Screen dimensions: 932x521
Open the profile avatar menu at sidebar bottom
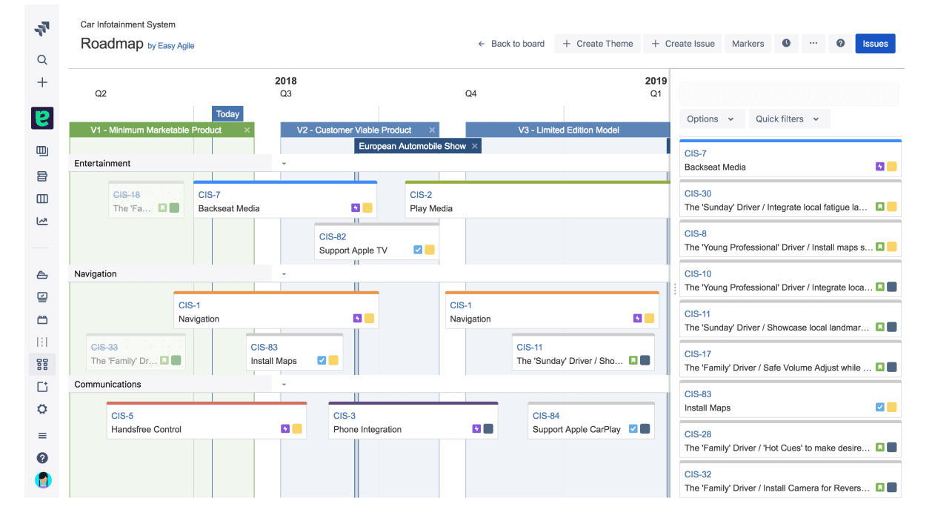43,480
